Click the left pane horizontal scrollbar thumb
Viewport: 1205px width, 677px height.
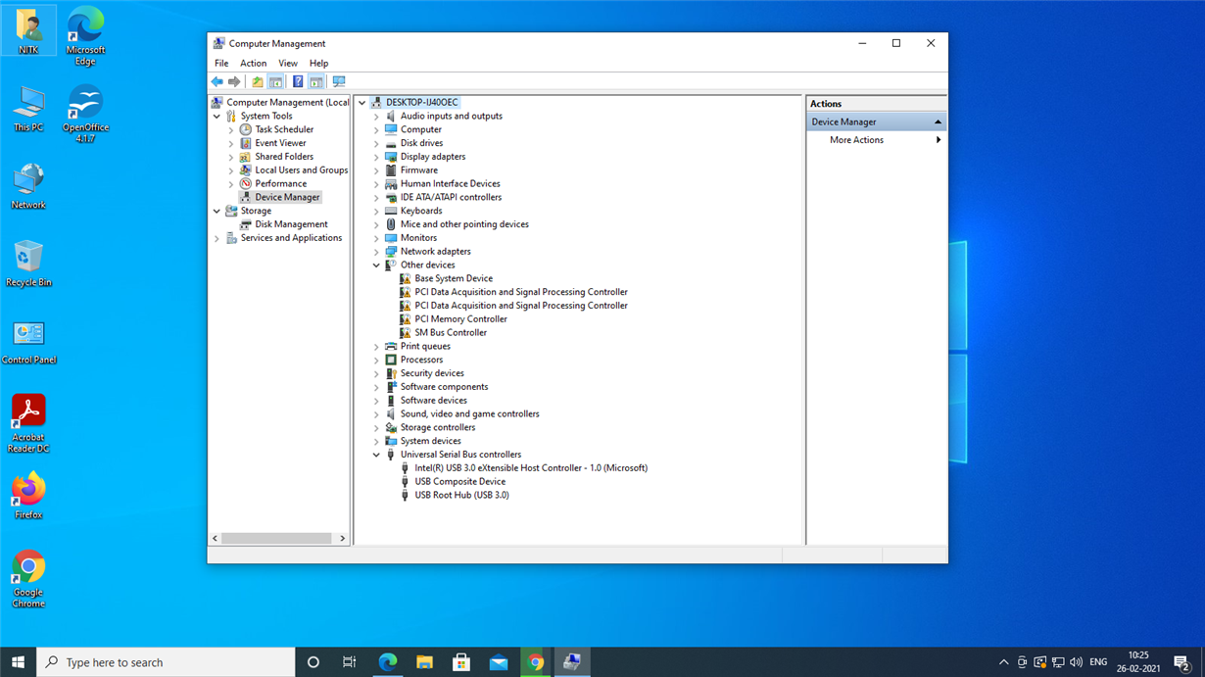(276, 539)
